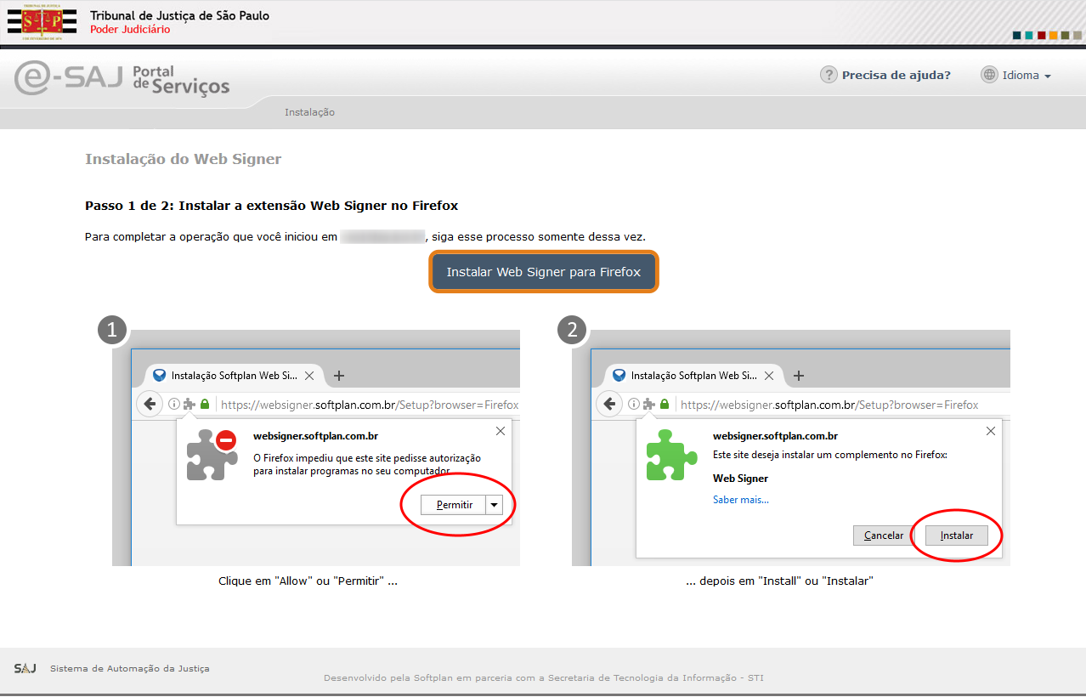
Task: Click the green padlock in step 2 address bar
Action: tap(665, 405)
